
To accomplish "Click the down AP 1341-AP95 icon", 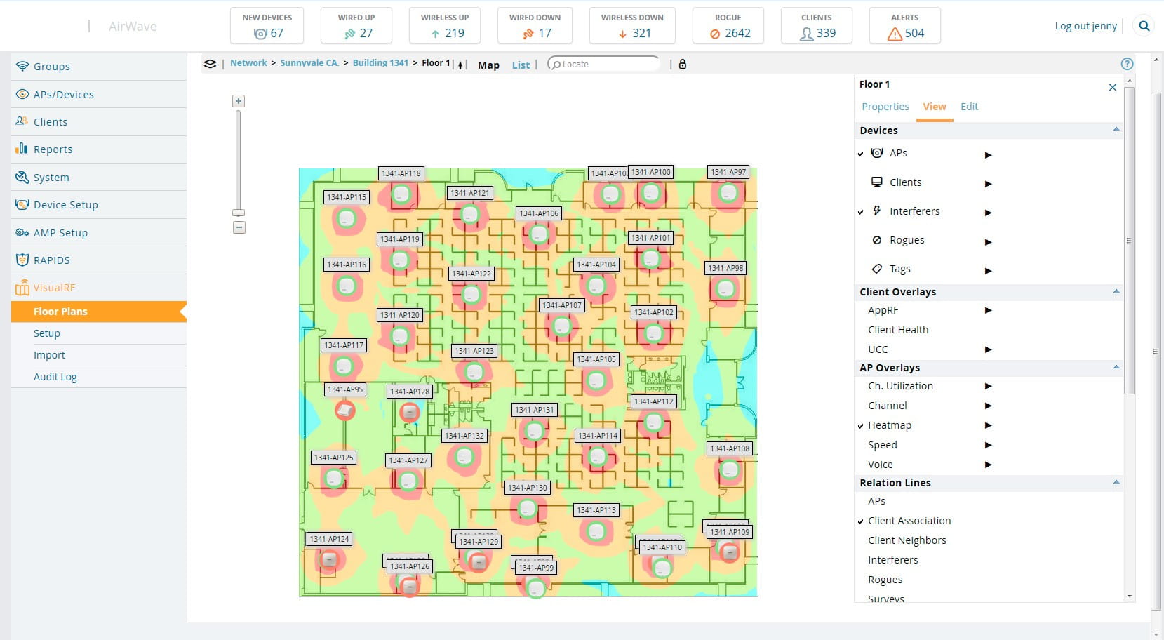I will 344,411.
